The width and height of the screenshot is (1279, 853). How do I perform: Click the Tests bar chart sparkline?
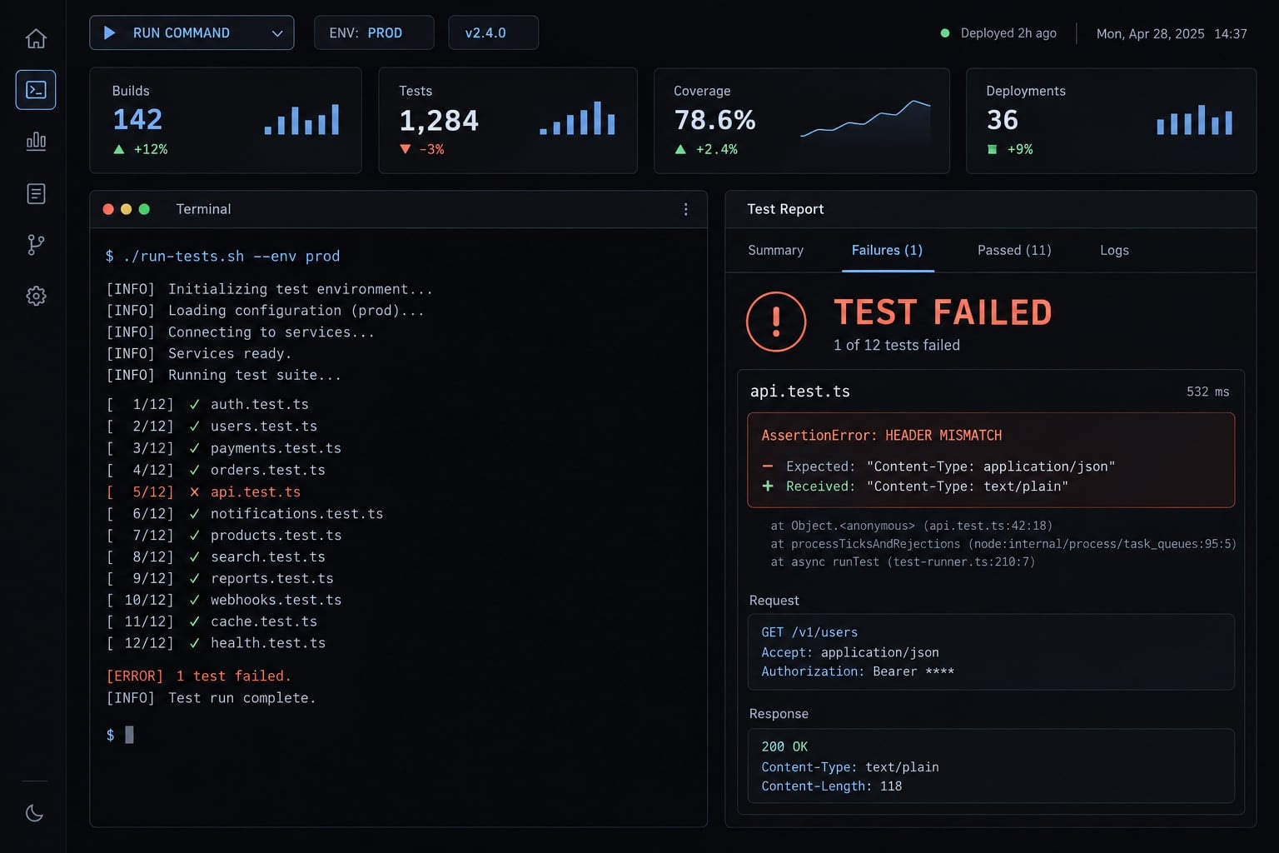click(x=577, y=118)
